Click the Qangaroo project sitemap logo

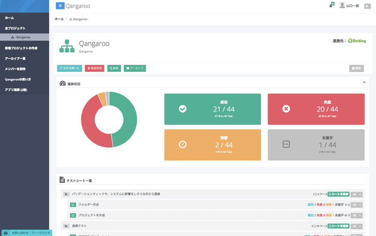(x=67, y=46)
